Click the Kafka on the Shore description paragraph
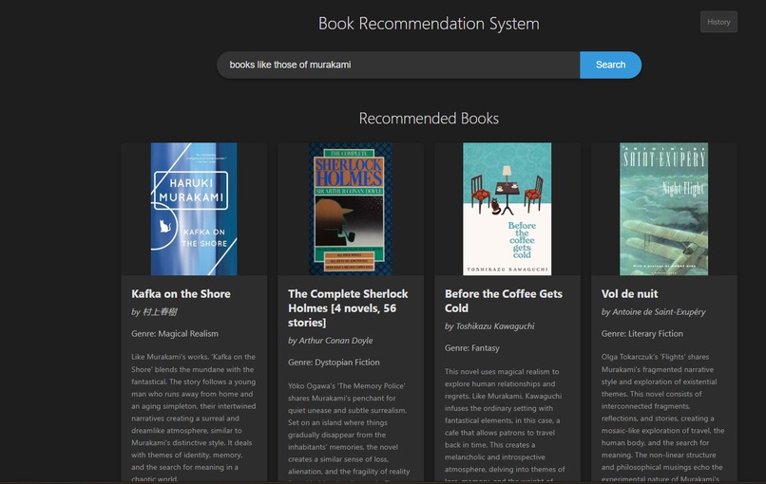The image size is (766, 484). [x=194, y=418]
